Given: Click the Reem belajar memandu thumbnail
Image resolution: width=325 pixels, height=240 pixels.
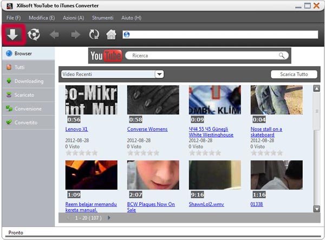Looking at the screenshot, I should point(91,175).
